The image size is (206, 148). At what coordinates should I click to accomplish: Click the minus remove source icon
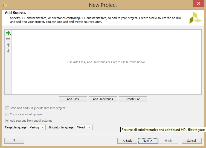click(8, 39)
